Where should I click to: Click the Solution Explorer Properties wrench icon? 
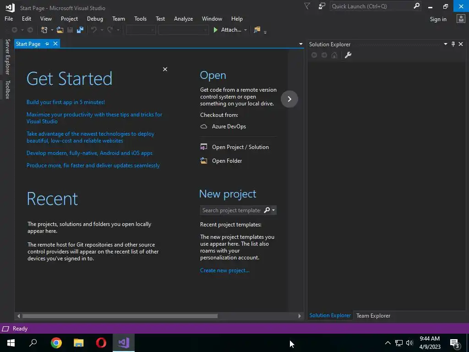(x=348, y=55)
